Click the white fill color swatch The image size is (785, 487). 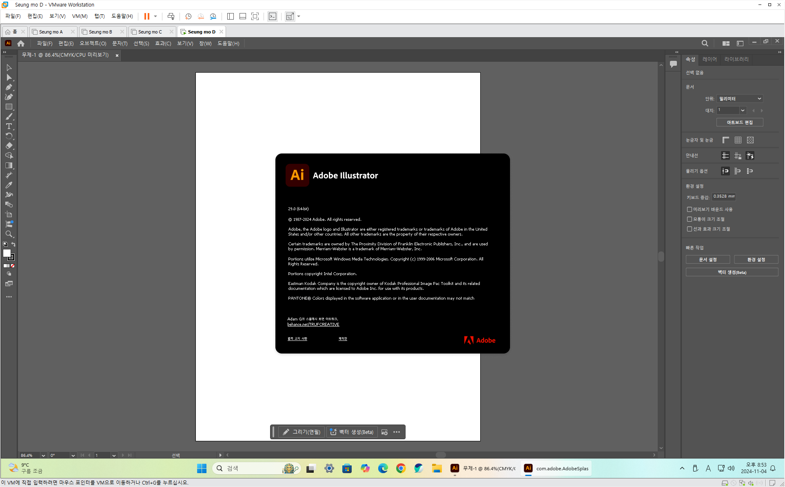click(7, 253)
